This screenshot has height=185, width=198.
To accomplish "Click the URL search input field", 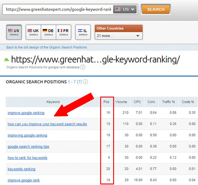I will 58,9.
